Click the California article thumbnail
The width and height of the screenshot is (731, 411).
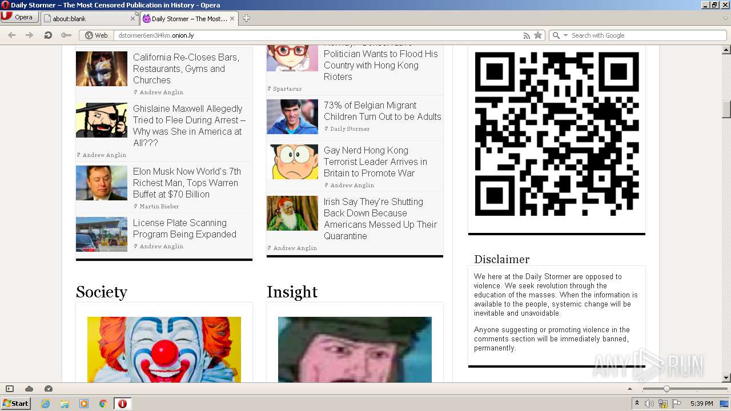[x=102, y=68]
